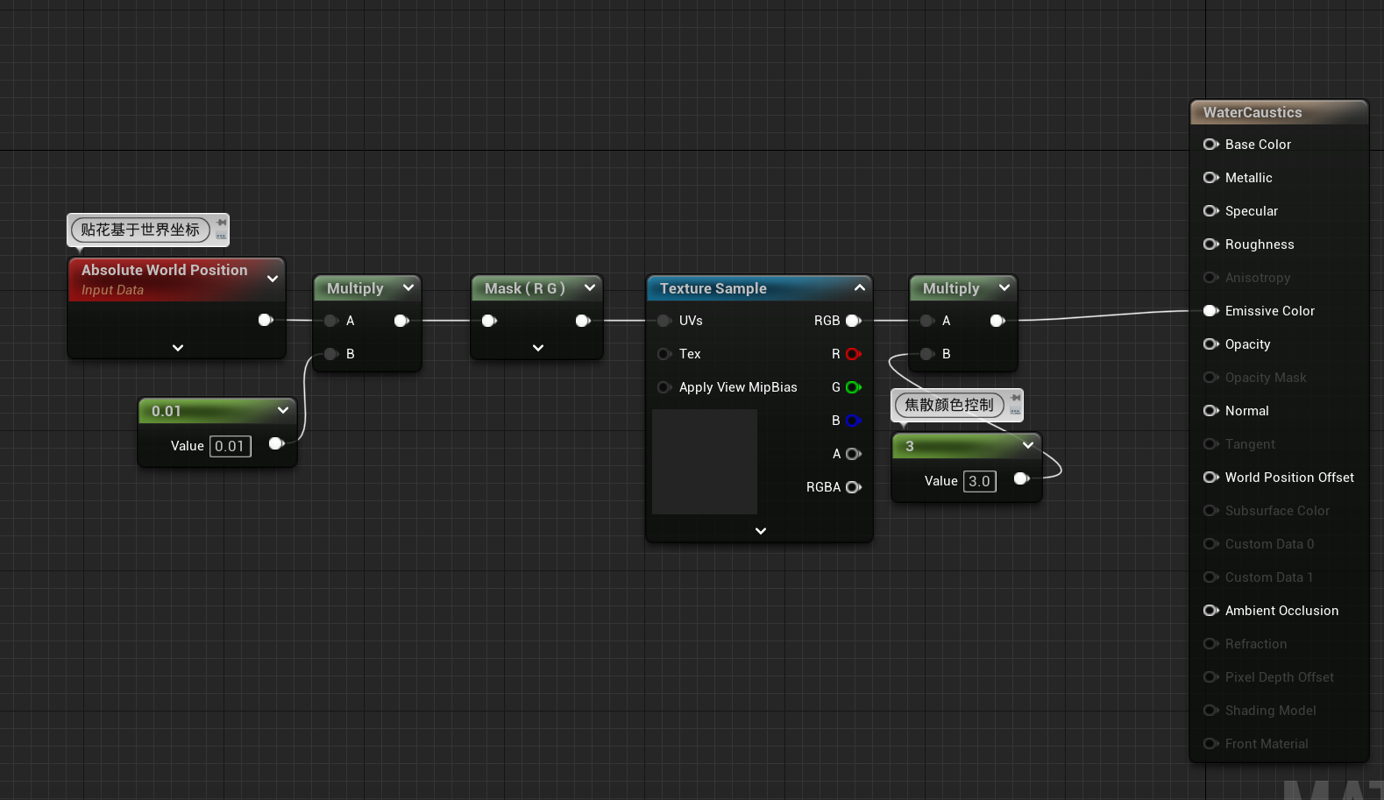Click the disabled Subsurface Color pin

pos(1211,511)
